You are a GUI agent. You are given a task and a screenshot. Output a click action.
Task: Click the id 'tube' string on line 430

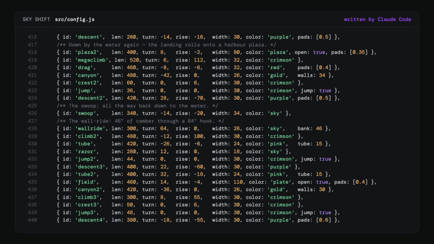(x=84, y=144)
